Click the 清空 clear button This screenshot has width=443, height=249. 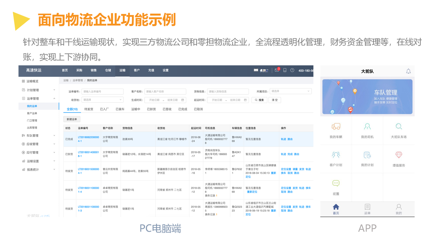tap(274, 100)
